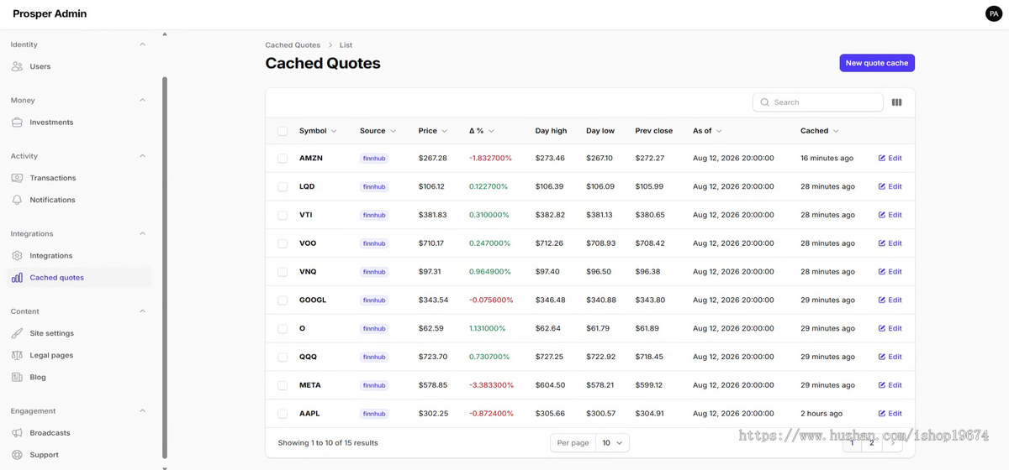Open Notifications menu item

[x=80, y=200]
